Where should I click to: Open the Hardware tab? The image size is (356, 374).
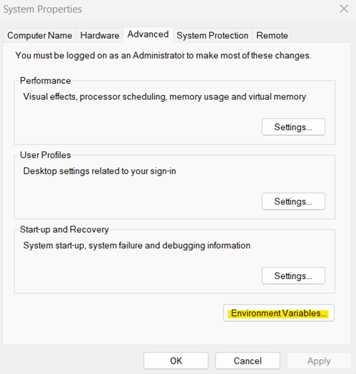[x=100, y=35]
